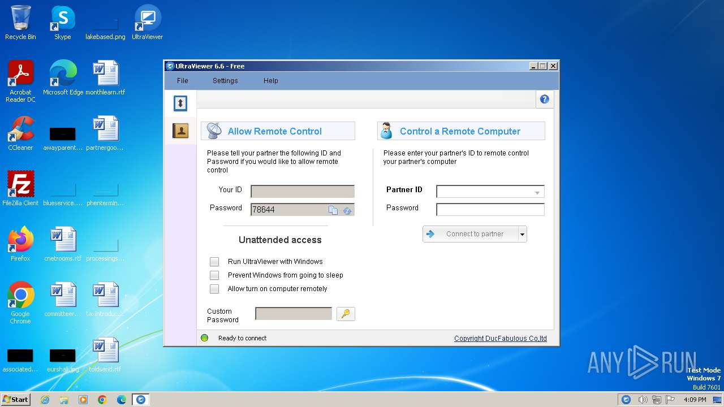Click the Unattended access heading
Viewport: 724px width, 407px height.
tap(280, 240)
